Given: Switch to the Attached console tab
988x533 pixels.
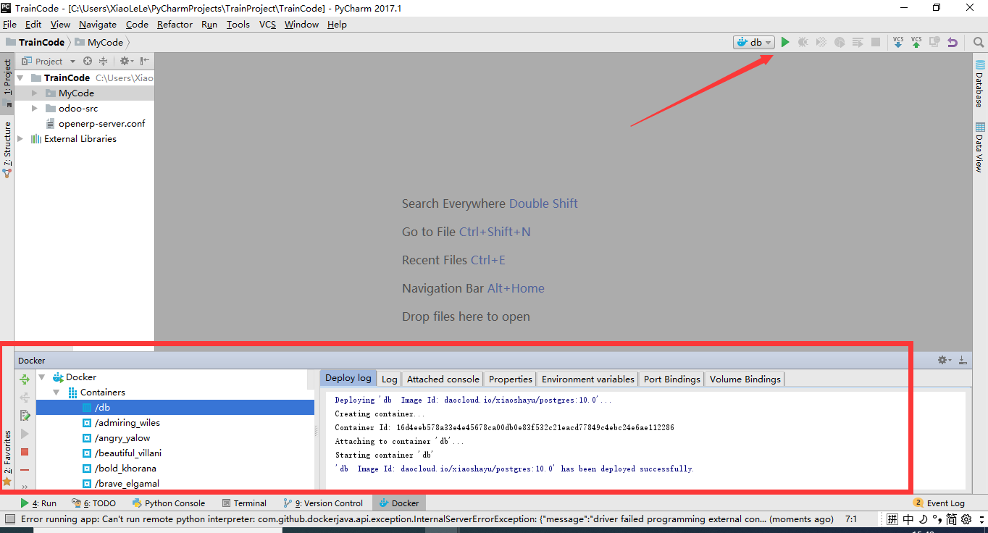Looking at the screenshot, I should [x=443, y=379].
